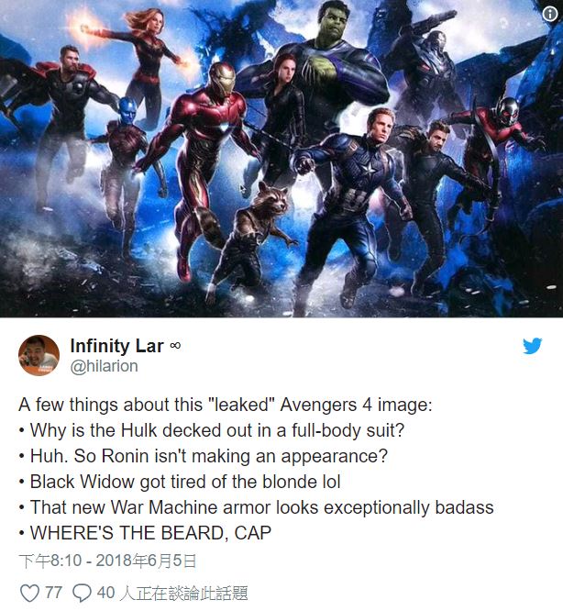This screenshot has width=563, height=611.
Task: Click the display name Infinity Lar
Action: tap(116, 346)
